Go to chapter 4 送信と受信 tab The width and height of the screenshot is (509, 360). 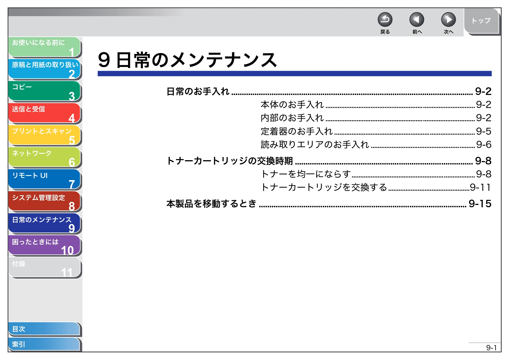coord(45,113)
